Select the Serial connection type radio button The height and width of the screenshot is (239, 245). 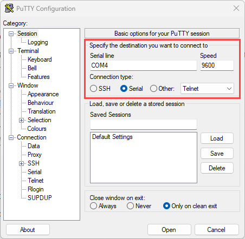point(124,89)
